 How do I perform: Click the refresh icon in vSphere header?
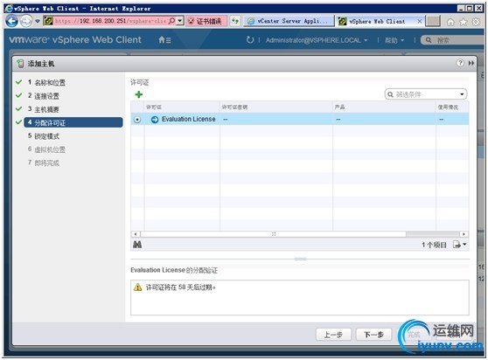(250, 40)
